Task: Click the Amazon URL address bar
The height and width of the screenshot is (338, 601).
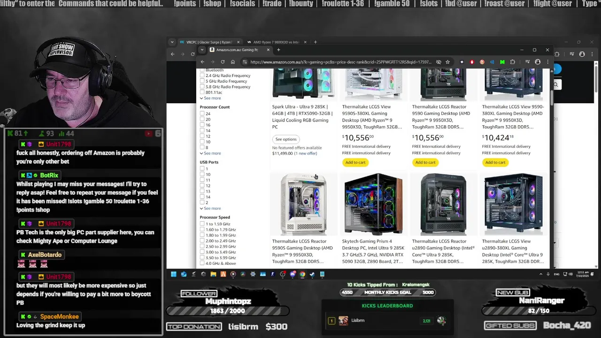Action: pyautogui.click(x=340, y=62)
